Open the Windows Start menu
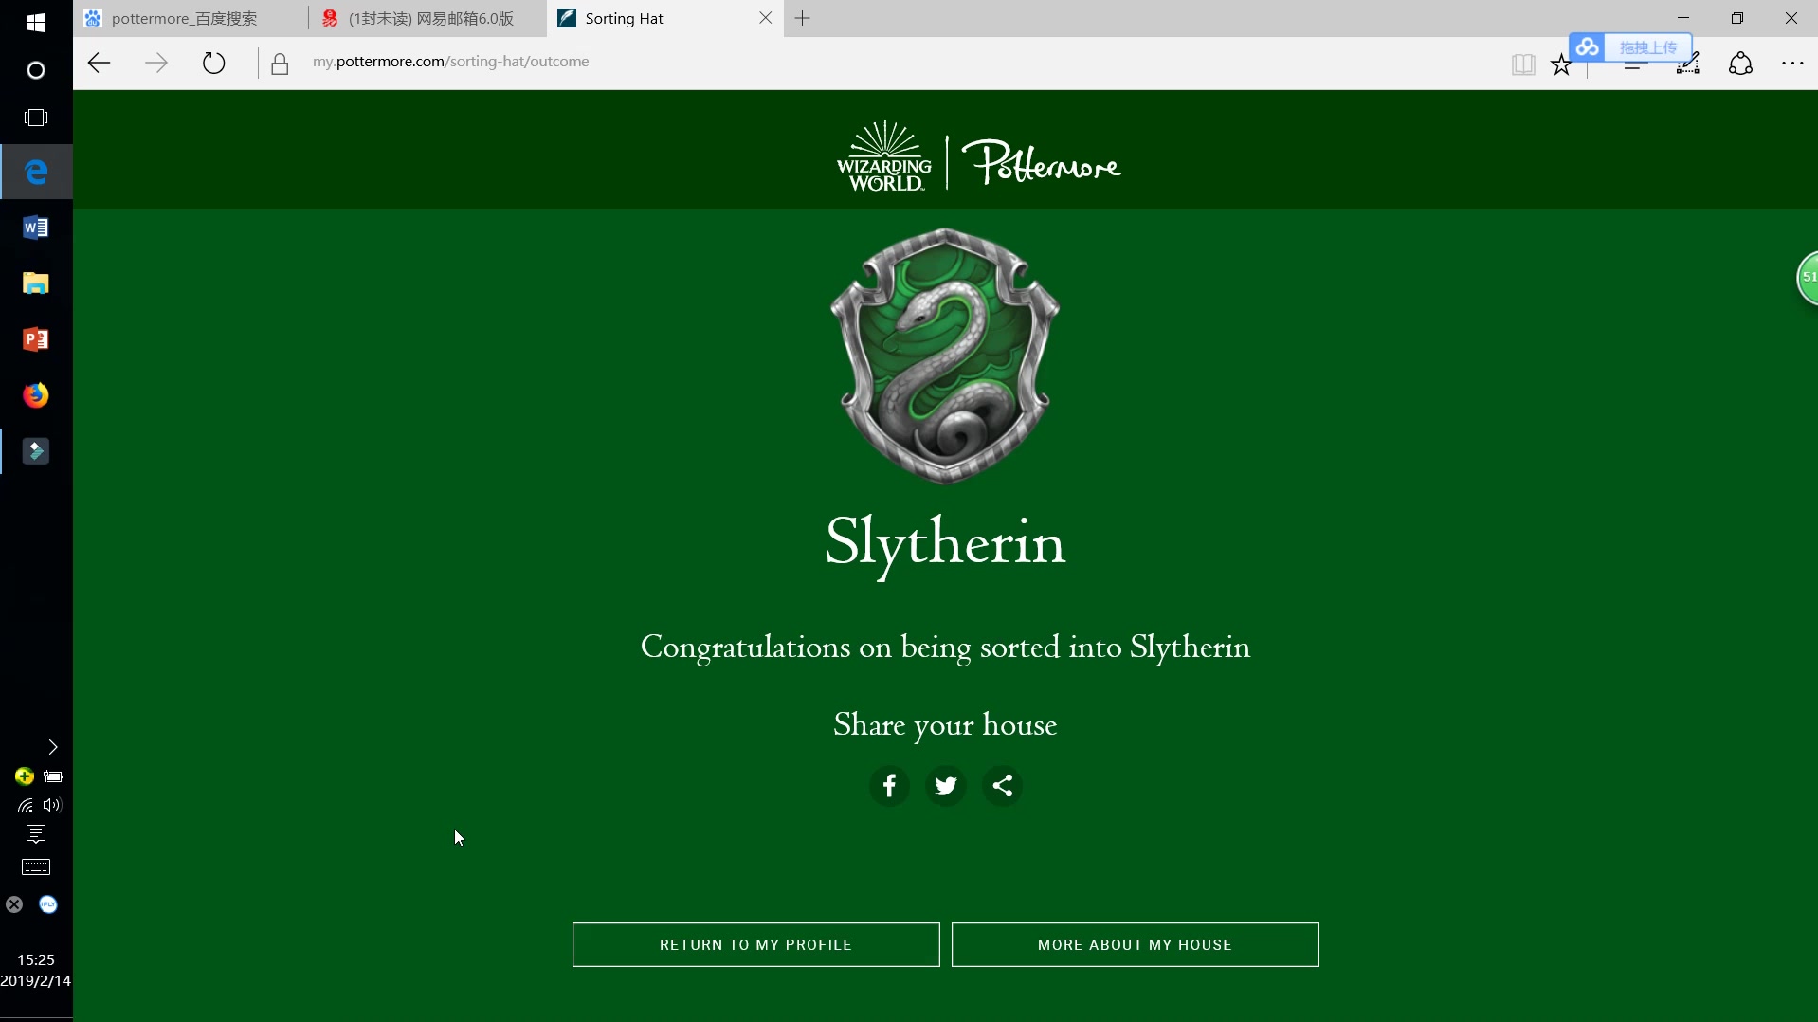Viewport: 1818px width, 1022px height. pyautogui.click(x=36, y=23)
